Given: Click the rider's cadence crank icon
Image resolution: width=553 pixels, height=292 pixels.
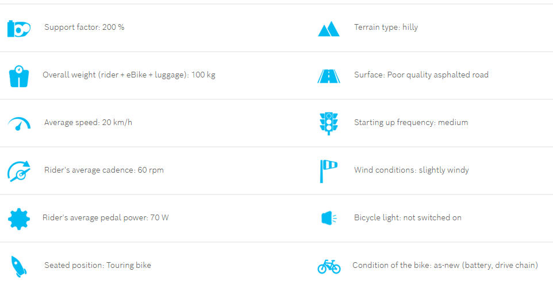Looking at the screenshot, I should [19, 172].
